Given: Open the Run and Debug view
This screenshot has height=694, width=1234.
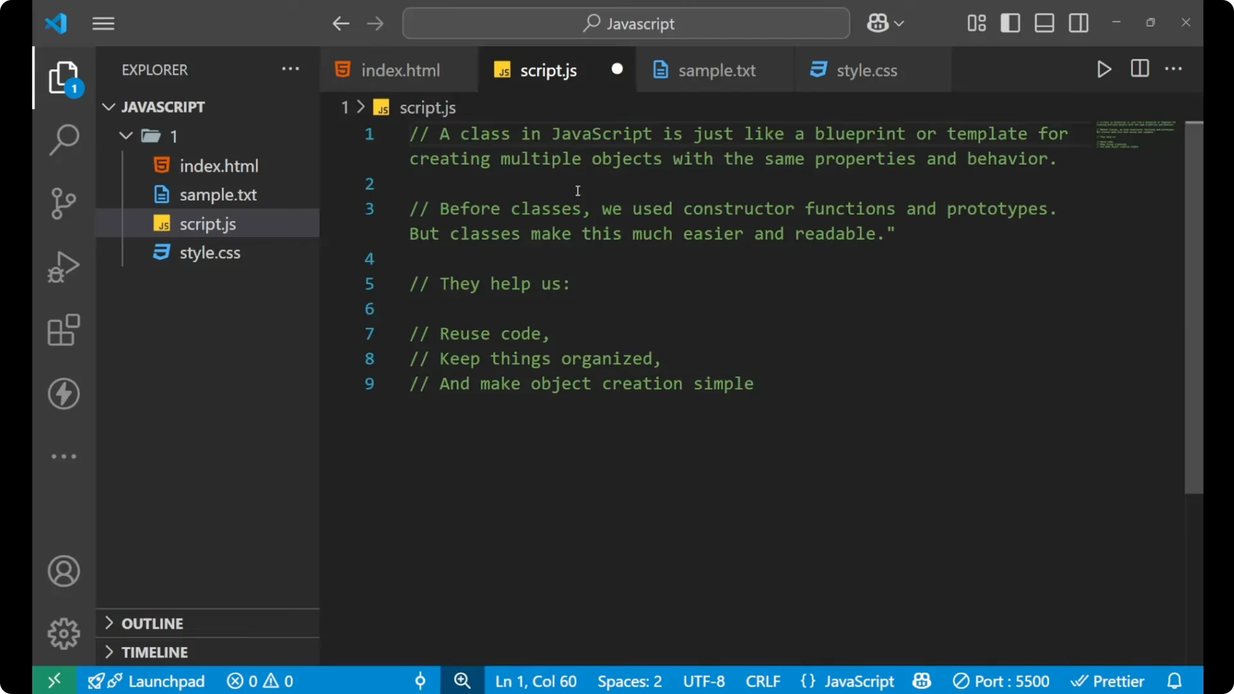Looking at the screenshot, I should tap(63, 266).
